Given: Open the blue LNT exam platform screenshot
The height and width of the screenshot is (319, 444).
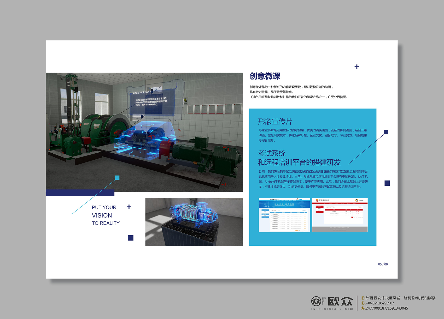Looking at the screenshot, I should [x=284, y=215].
